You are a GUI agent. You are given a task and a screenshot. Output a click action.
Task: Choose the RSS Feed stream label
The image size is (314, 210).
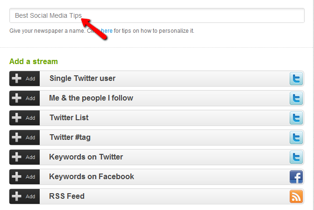click(67, 196)
